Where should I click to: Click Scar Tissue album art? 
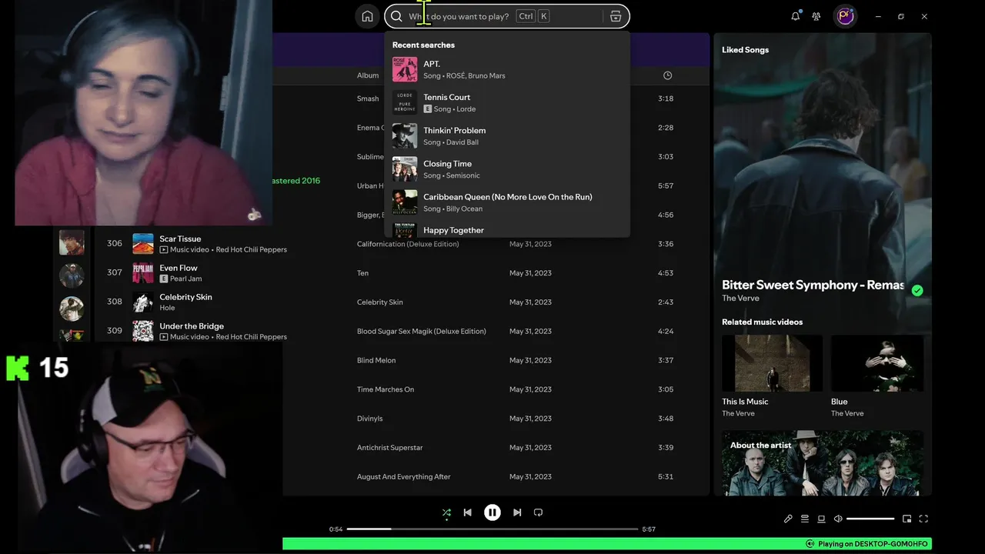(x=143, y=244)
